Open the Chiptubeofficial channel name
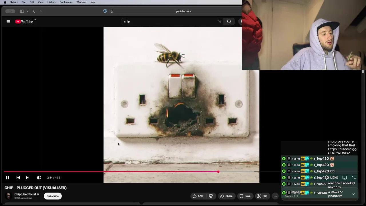Viewport: 366px width, 206px height. click(x=25, y=194)
